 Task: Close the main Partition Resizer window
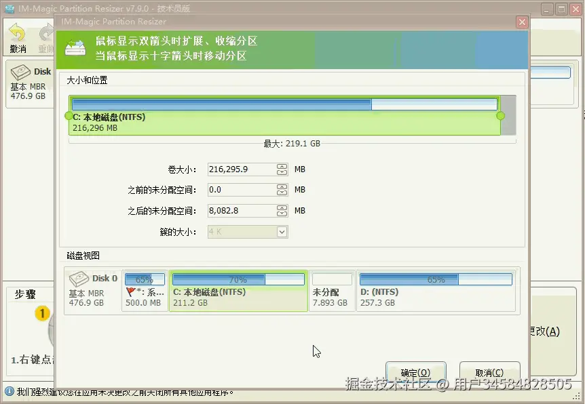[576, 9]
